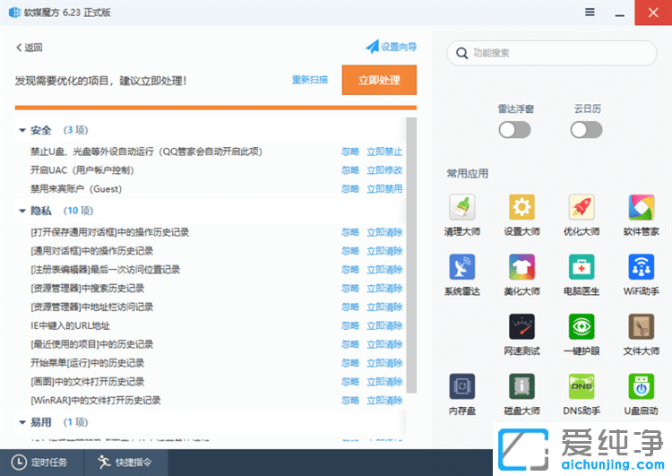
Task: Click 立即清除 for [WinRAR] history row
Action: coord(384,400)
